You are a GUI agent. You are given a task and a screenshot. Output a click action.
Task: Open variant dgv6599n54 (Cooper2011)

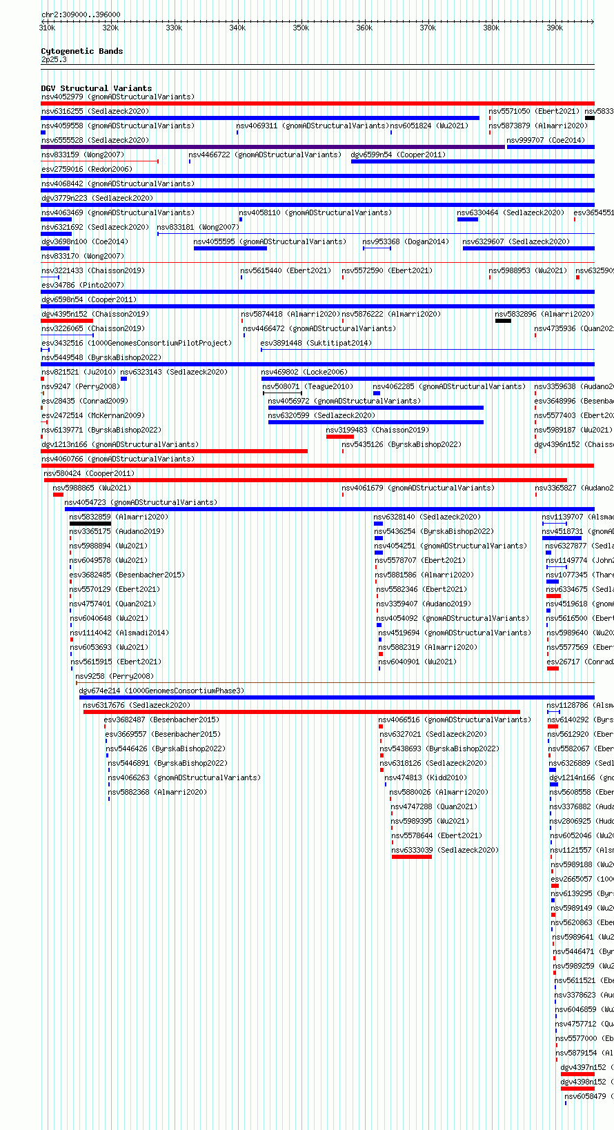click(398, 155)
